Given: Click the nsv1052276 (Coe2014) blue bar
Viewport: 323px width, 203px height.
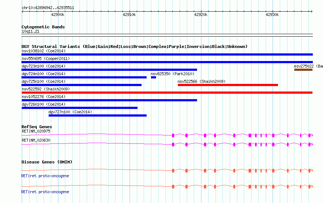Looking at the screenshot, I should tap(109, 100).
